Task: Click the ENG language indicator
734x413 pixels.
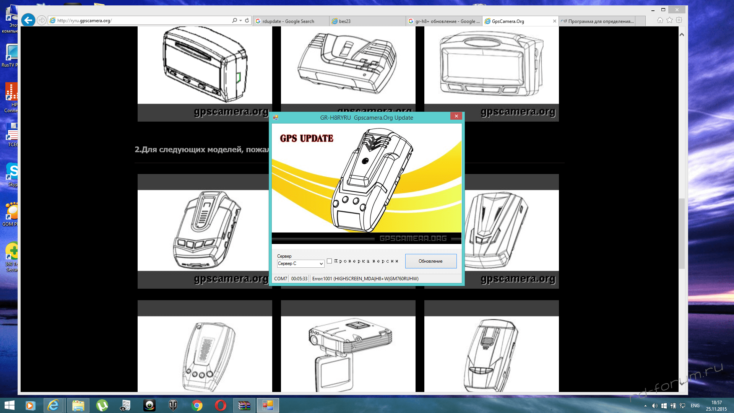Action: [x=695, y=406]
